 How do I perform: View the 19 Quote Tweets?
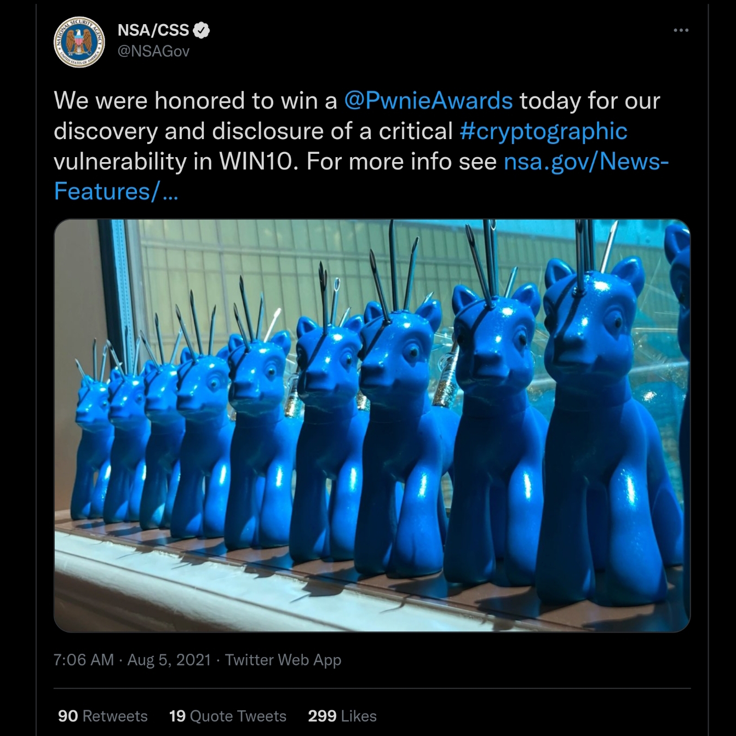click(x=228, y=716)
